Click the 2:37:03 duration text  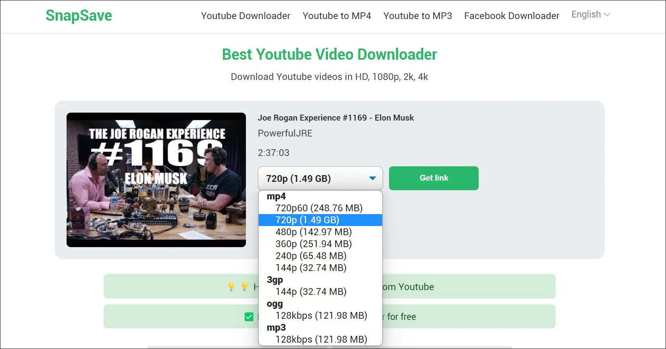273,153
